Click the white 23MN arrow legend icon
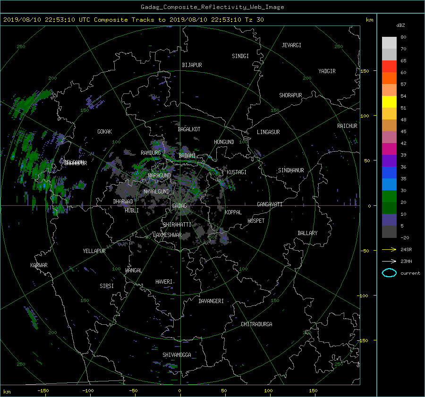This screenshot has height=397, width=425. coord(389,261)
